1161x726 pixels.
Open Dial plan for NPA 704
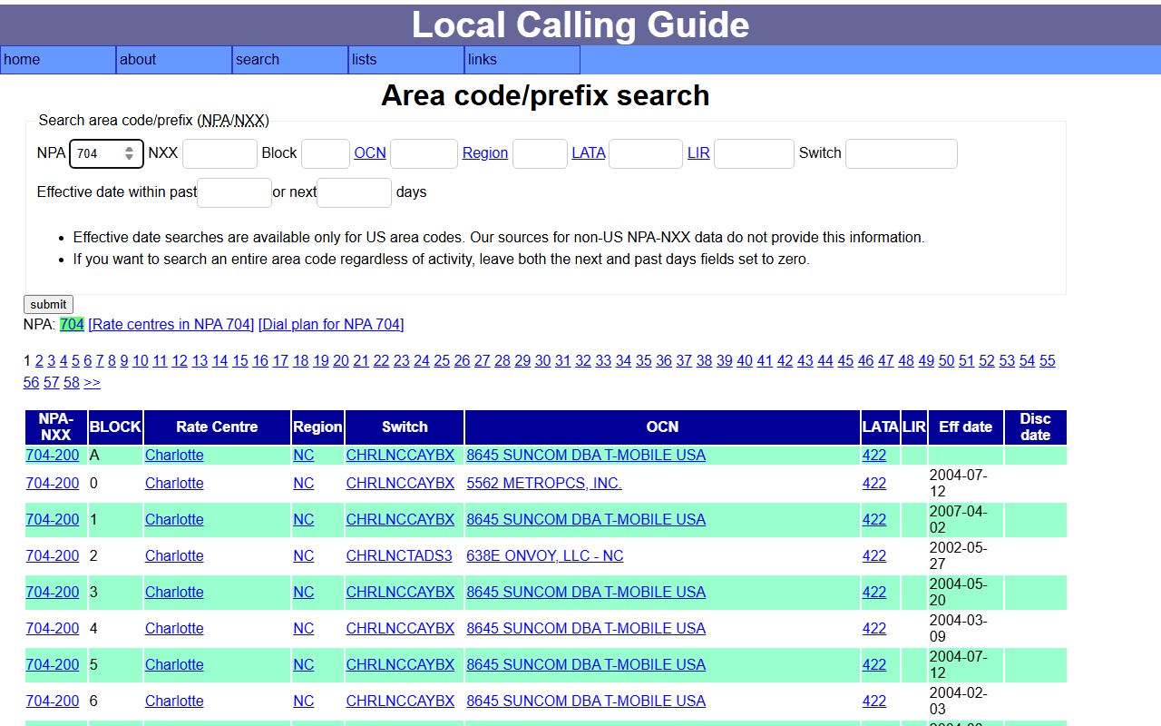point(331,325)
